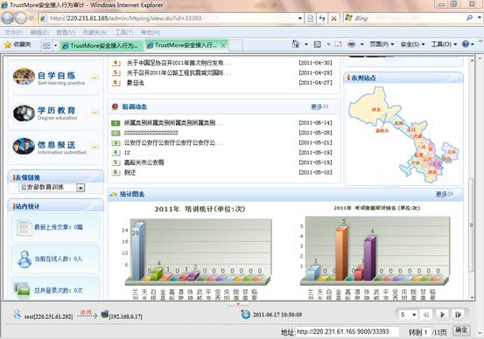Open the Quick Tabs grid icon
The image size is (484, 339).
coord(46,45)
